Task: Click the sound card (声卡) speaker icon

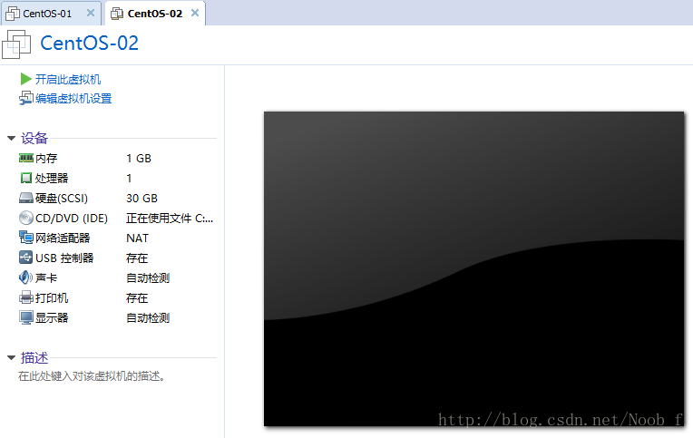Action: 26,277
